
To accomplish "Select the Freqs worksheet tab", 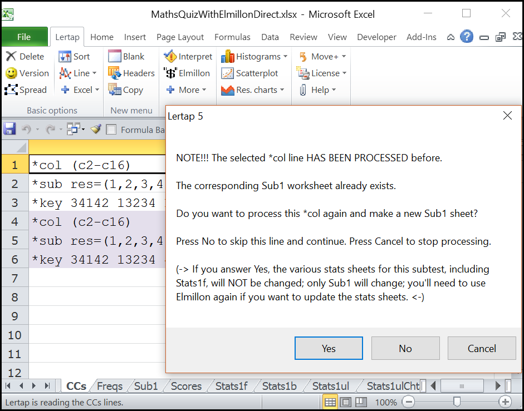I will click(110, 386).
